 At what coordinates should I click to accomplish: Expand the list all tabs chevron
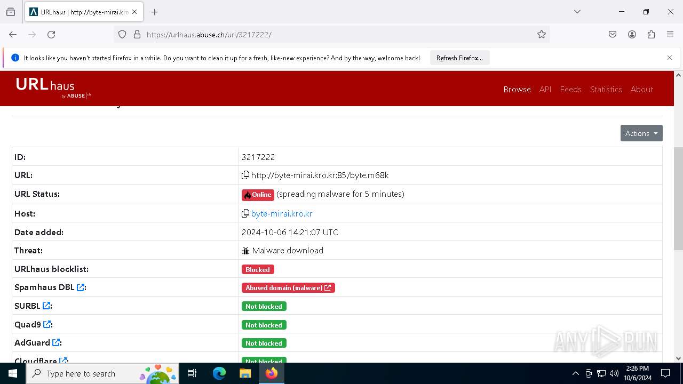[577, 12]
